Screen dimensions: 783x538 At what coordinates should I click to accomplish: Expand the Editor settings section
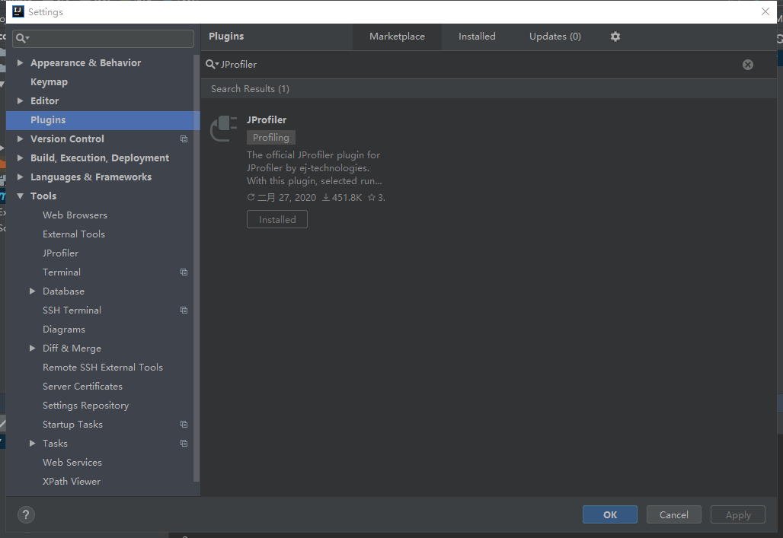[20, 100]
